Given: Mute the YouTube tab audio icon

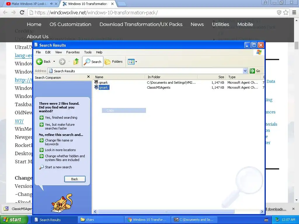Looking at the screenshot, I should (x=52, y=4).
